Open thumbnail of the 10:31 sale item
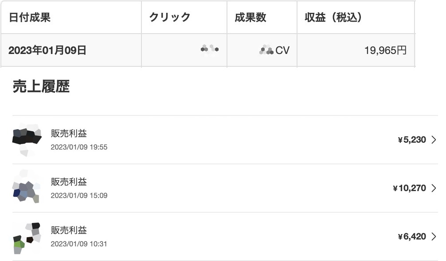This screenshot has width=446, height=261. 27,238
